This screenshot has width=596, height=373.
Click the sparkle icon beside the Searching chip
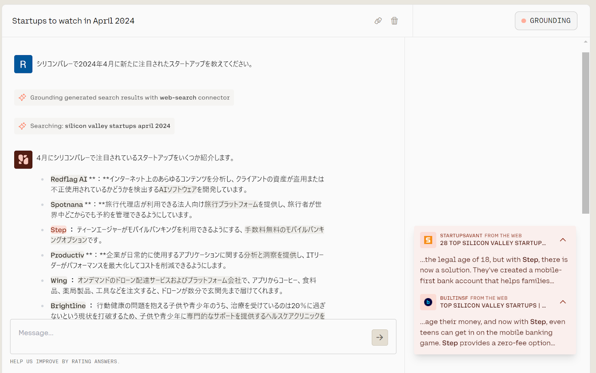pos(22,126)
